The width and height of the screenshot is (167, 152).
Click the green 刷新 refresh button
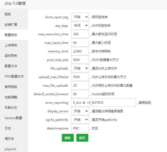click(68, 138)
